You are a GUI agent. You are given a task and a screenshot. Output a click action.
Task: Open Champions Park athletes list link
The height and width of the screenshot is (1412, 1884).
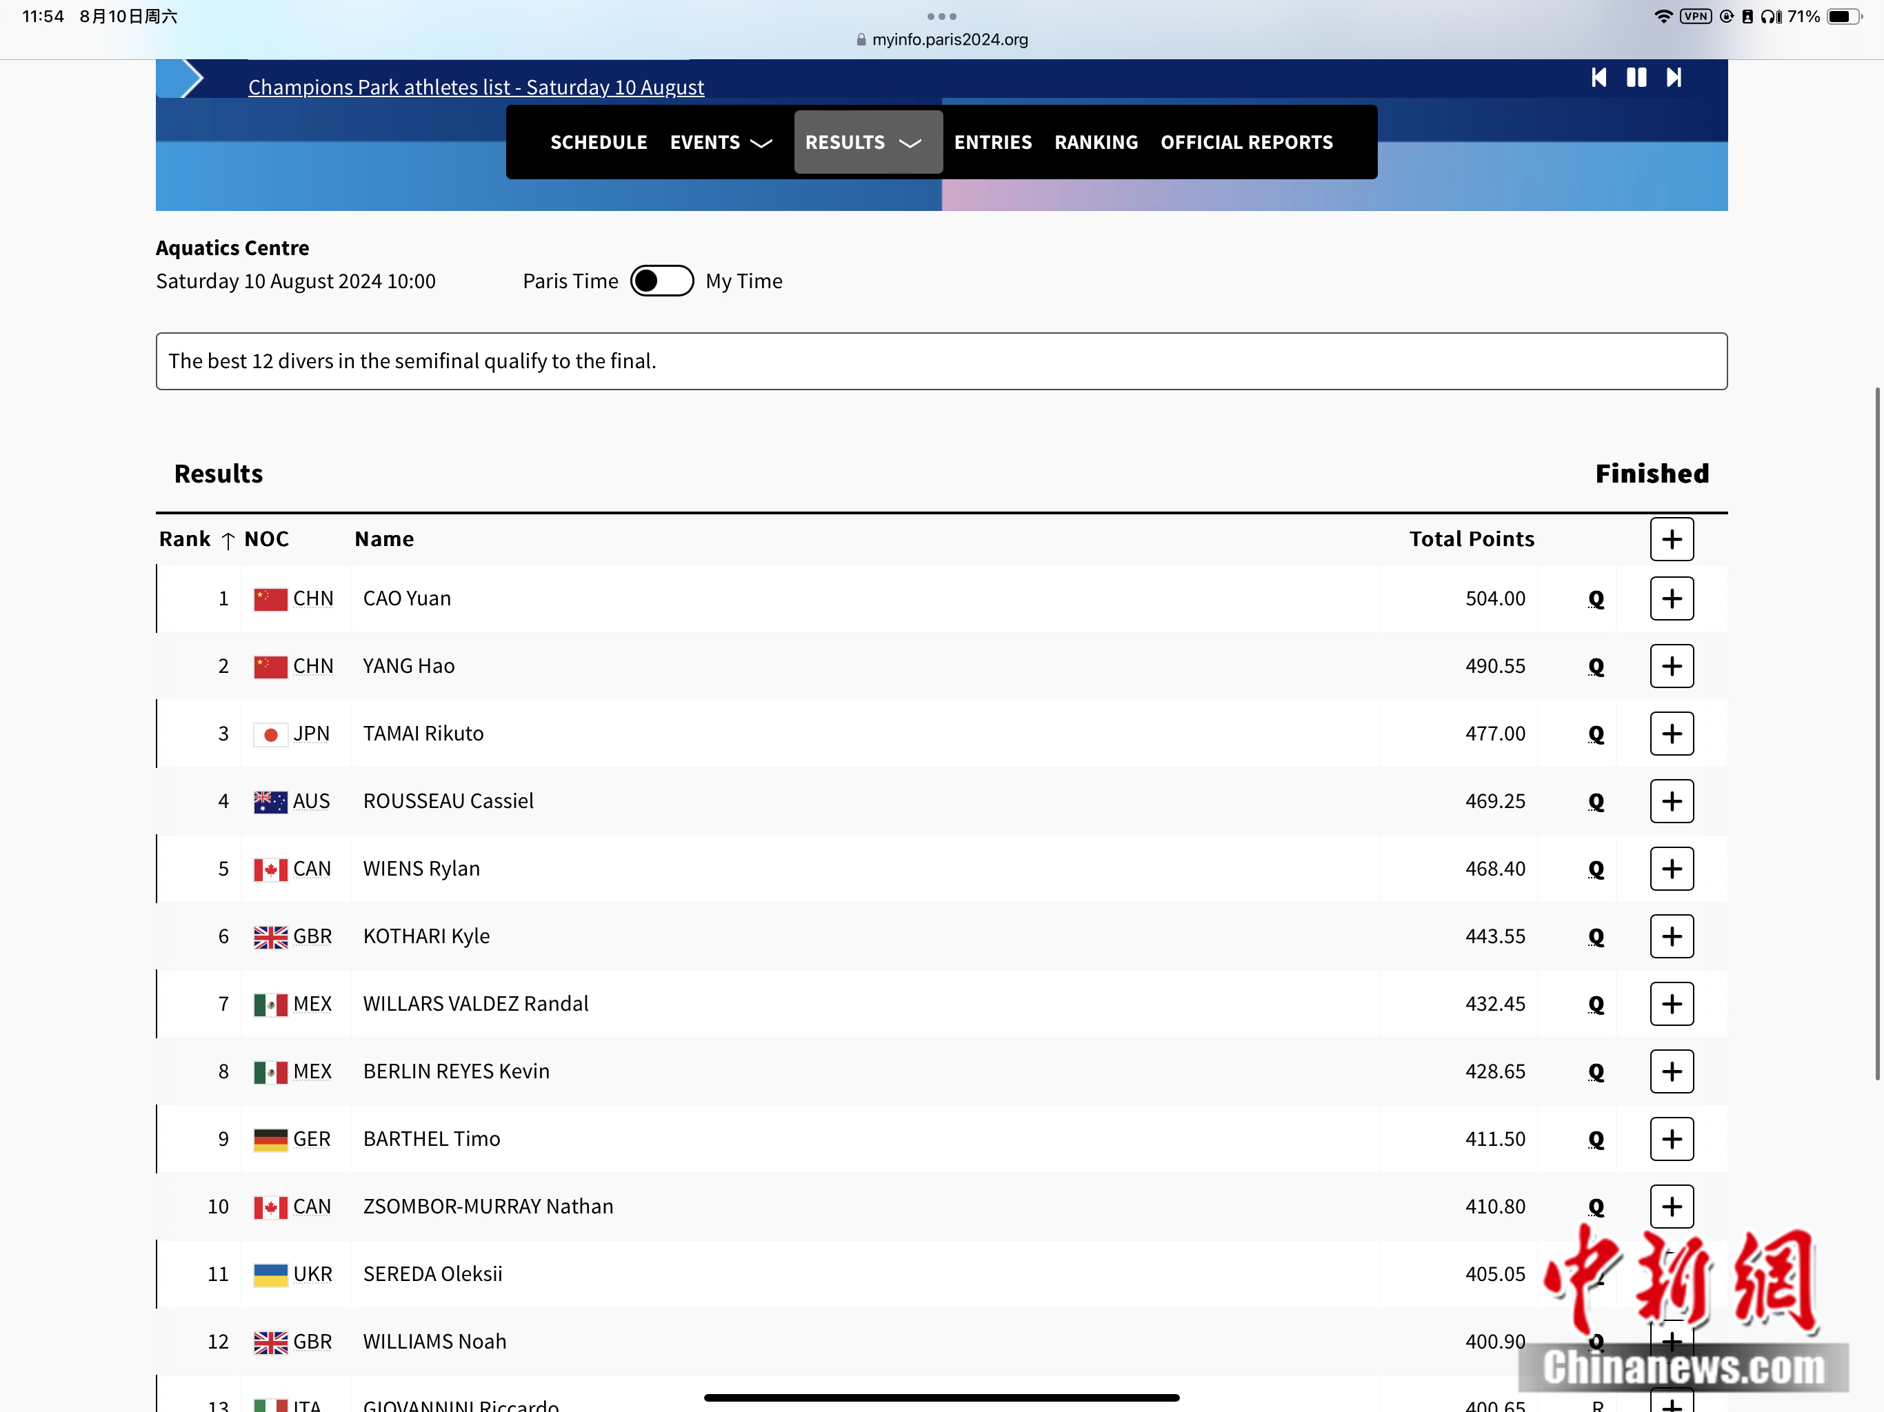475,87
